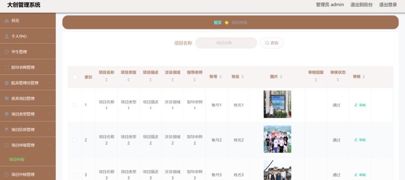Screen dimensions: 405x180
Task: Expand 项目信息管理 with its chevron
Action: (49, 130)
